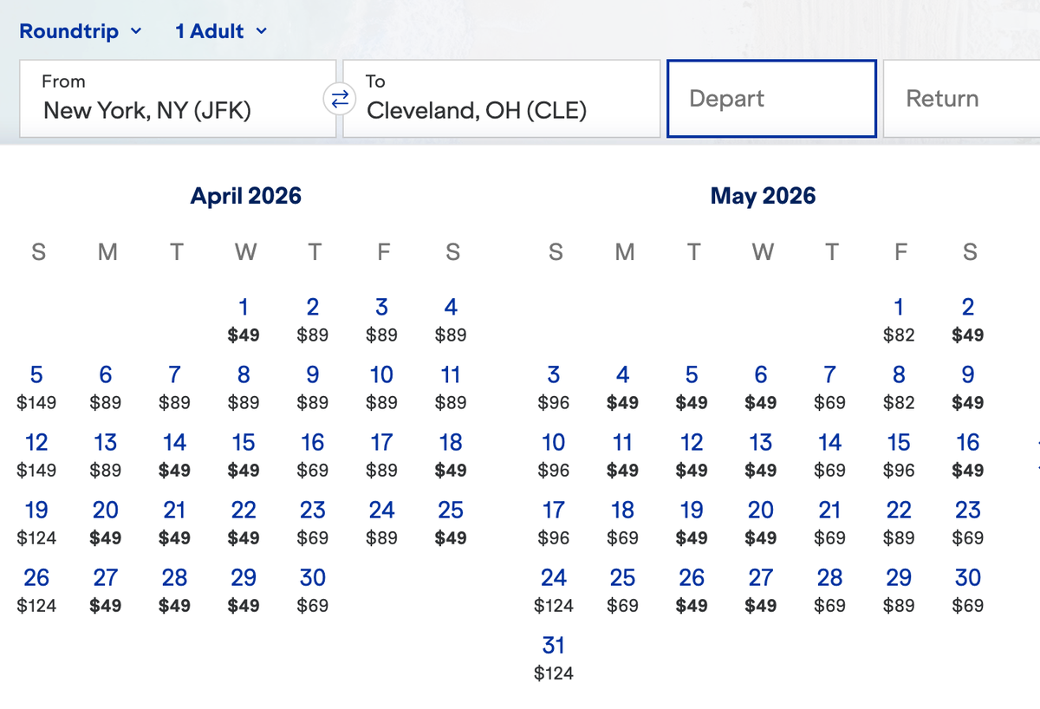Viewport: 1040px width, 709px height.
Task: Select April 5 at $149
Action: pyautogui.click(x=36, y=387)
